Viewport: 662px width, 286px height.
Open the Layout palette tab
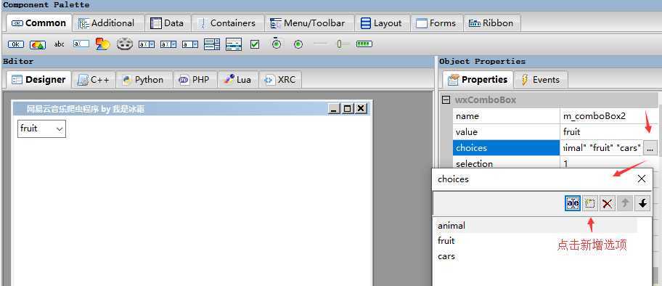click(382, 23)
